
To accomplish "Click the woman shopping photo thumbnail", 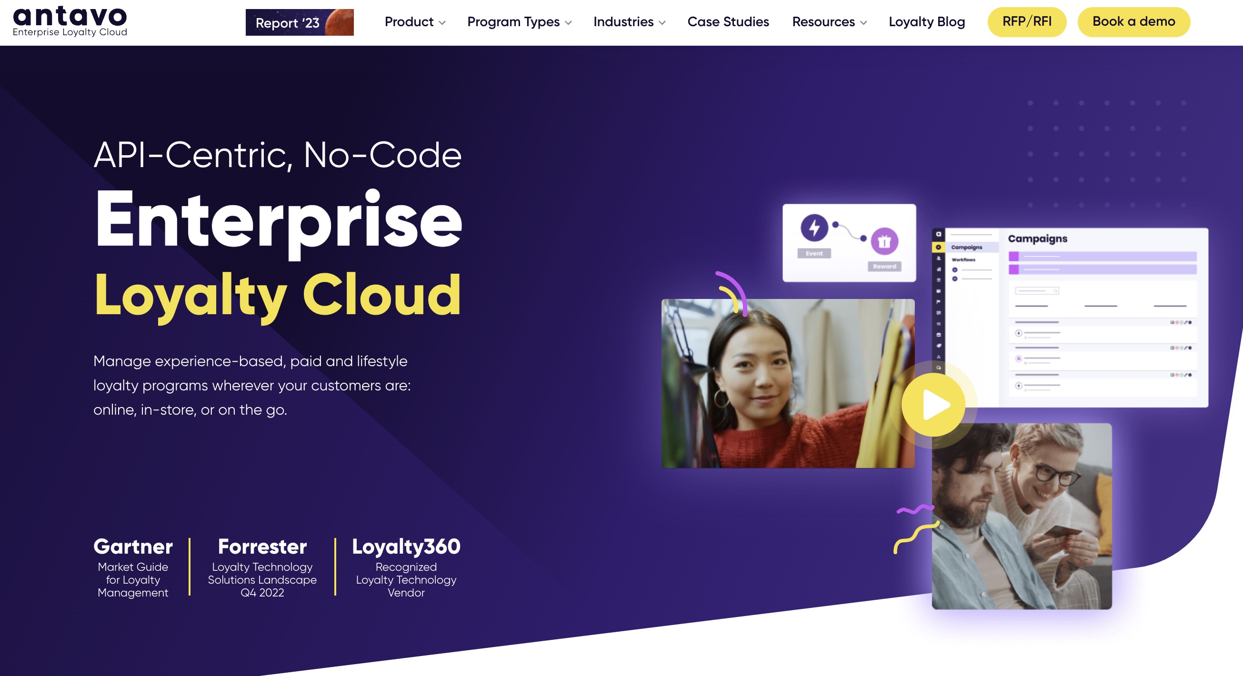I will click(788, 383).
